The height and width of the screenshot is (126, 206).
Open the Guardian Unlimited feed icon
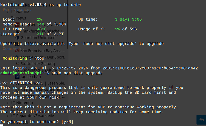pyautogui.click(x=17, y=38)
